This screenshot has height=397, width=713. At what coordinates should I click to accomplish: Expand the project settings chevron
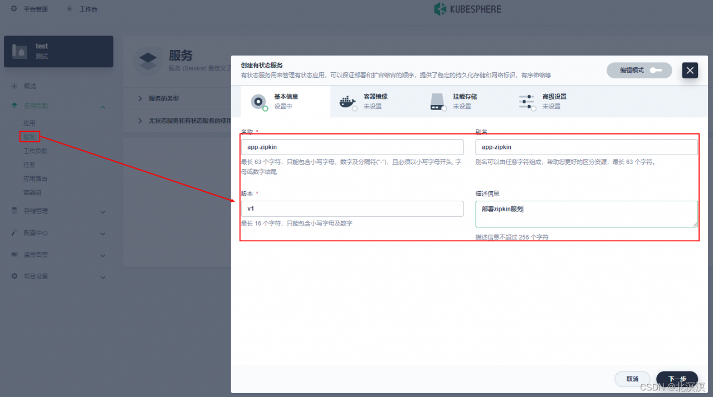[x=102, y=277]
